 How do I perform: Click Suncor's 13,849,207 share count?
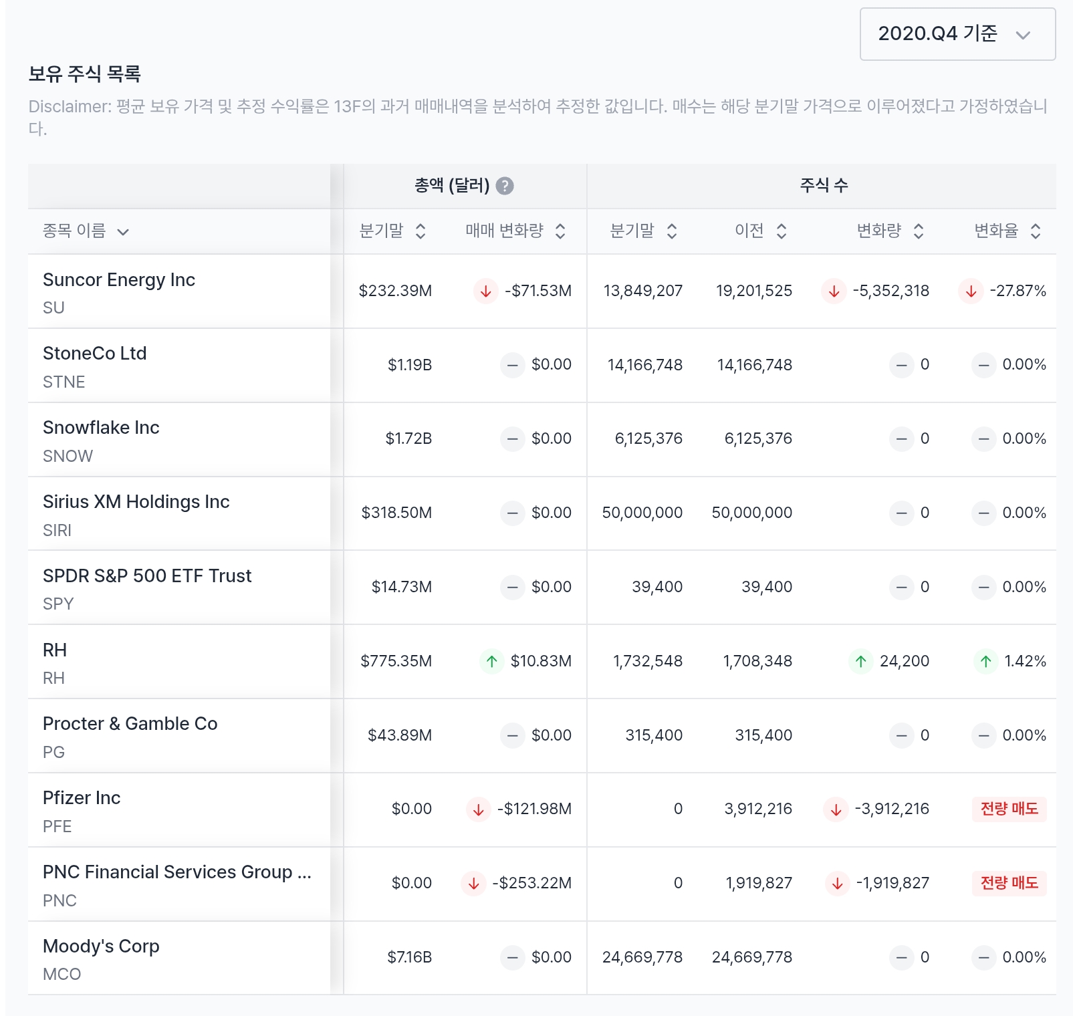643,291
